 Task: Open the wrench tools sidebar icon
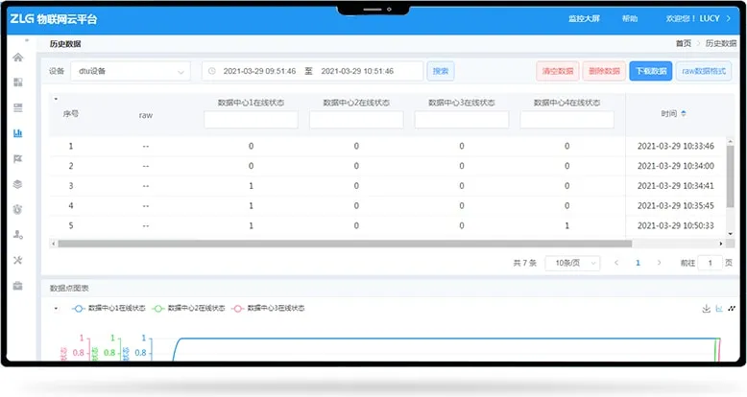(17, 260)
